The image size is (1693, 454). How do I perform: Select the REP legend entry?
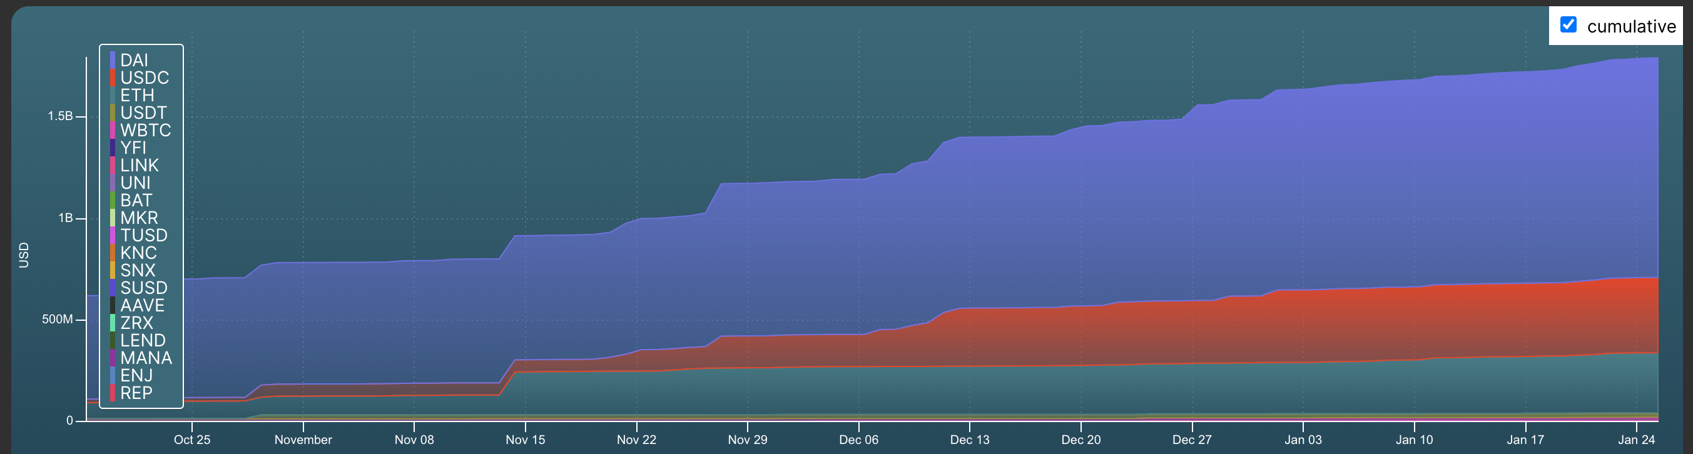(131, 393)
